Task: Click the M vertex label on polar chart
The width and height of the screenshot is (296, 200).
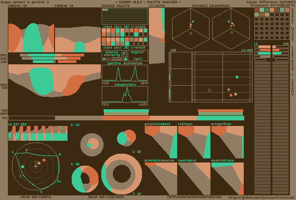Action: [60, 181]
